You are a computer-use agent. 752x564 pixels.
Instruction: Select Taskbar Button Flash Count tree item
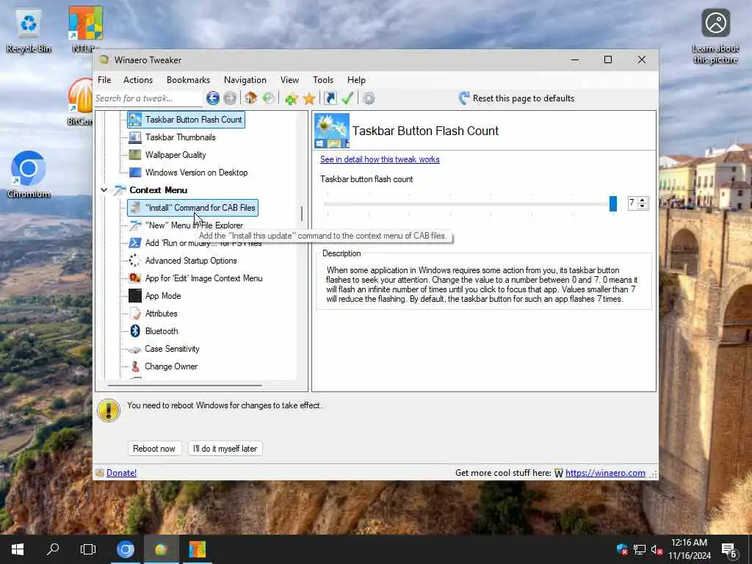pos(186,120)
